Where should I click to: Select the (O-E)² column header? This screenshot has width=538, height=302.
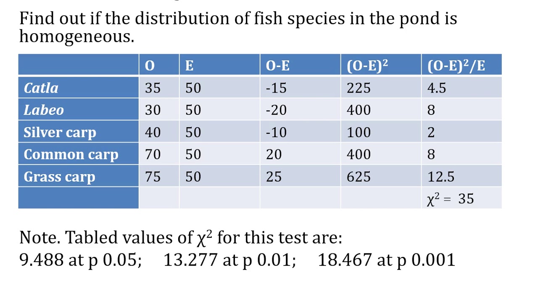pos(367,66)
